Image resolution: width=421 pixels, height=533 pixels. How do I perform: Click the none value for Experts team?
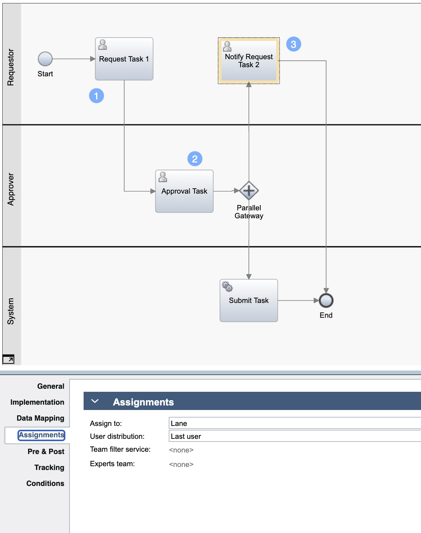coord(181,464)
